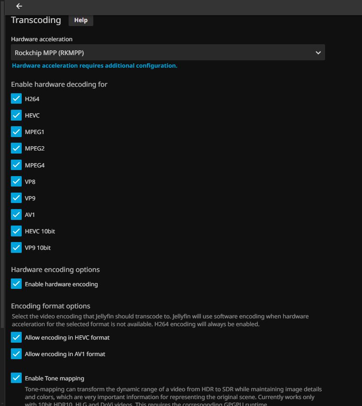Image resolution: width=362 pixels, height=406 pixels.
Task: Uncheck the VP9 decoding option
Action: click(x=16, y=198)
